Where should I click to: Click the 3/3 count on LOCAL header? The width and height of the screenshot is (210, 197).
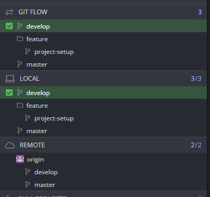pos(196,79)
